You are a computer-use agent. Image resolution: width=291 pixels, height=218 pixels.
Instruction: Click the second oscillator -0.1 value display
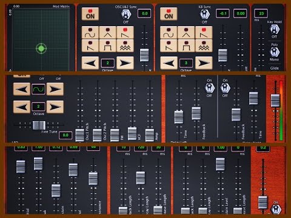[x=222, y=13]
